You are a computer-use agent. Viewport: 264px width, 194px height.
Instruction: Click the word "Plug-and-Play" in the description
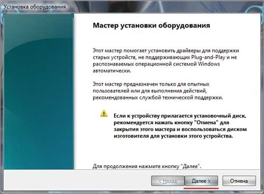(x=208, y=57)
